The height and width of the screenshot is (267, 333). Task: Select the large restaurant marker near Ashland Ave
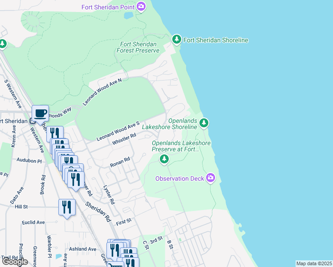pyautogui.click(x=115, y=250)
